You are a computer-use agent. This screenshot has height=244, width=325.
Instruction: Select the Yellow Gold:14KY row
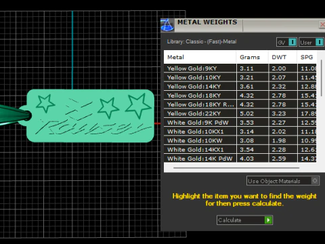[x=240, y=86]
